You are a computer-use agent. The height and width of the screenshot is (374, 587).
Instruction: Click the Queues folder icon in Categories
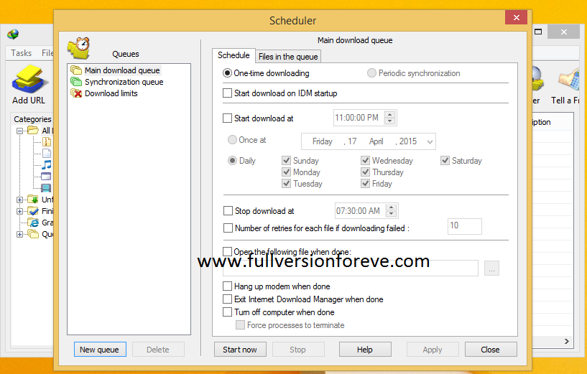pos(33,234)
